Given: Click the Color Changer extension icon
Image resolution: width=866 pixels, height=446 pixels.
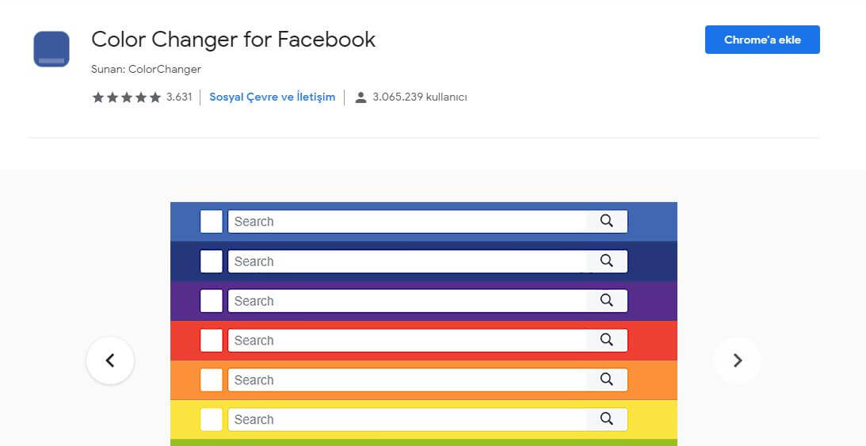Looking at the screenshot, I should click(52, 49).
